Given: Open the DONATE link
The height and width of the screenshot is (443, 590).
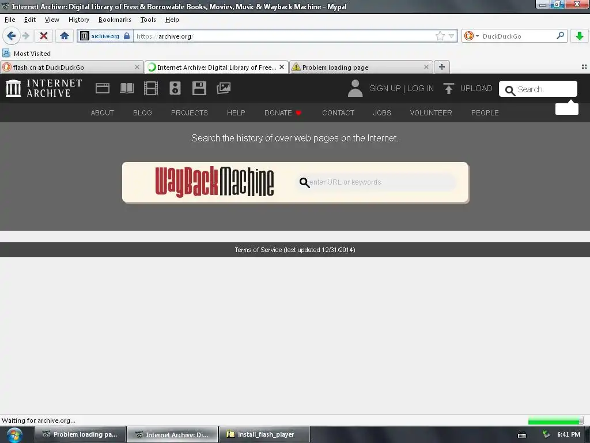Looking at the screenshot, I should [x=282, y=112].
